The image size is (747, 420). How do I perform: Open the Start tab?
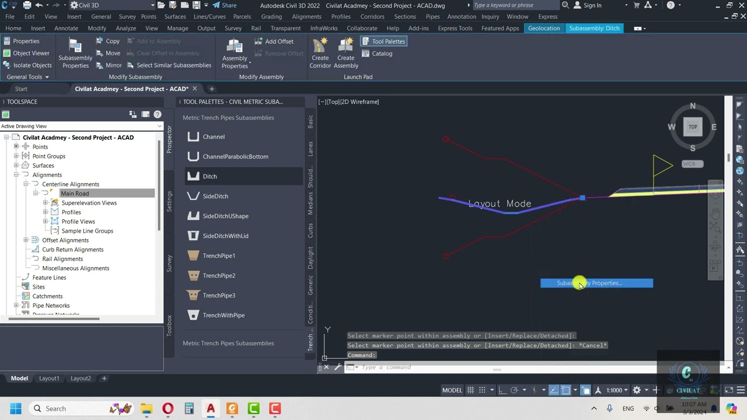(21, 89)
